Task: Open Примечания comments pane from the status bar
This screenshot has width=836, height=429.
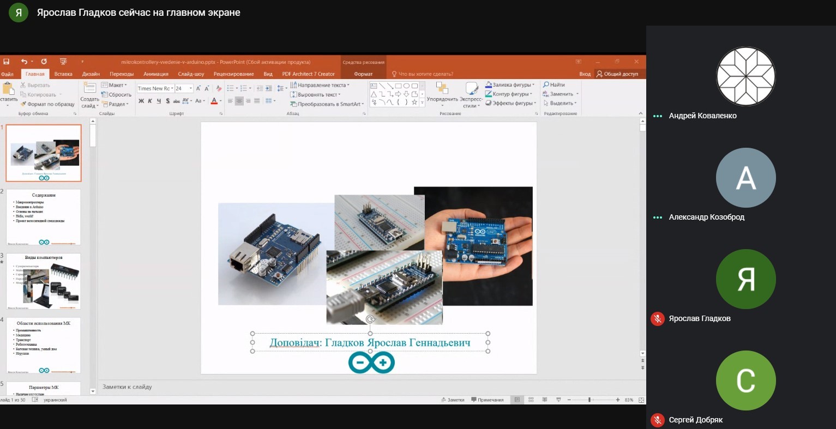Action: [x=488, y=400]
